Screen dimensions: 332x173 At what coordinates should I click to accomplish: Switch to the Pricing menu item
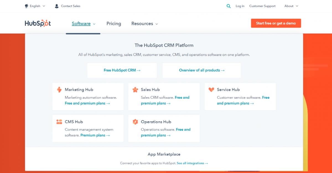click(114, 24)
